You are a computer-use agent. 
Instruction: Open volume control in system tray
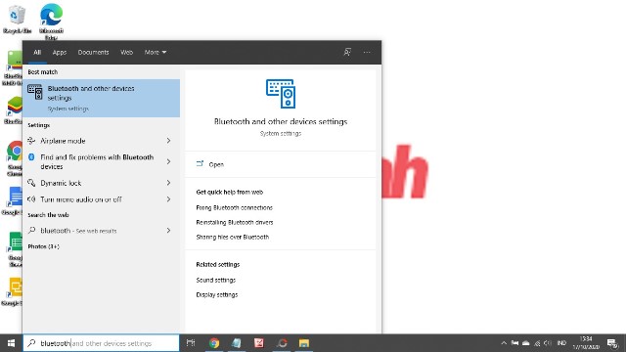(x=548, y=343)
